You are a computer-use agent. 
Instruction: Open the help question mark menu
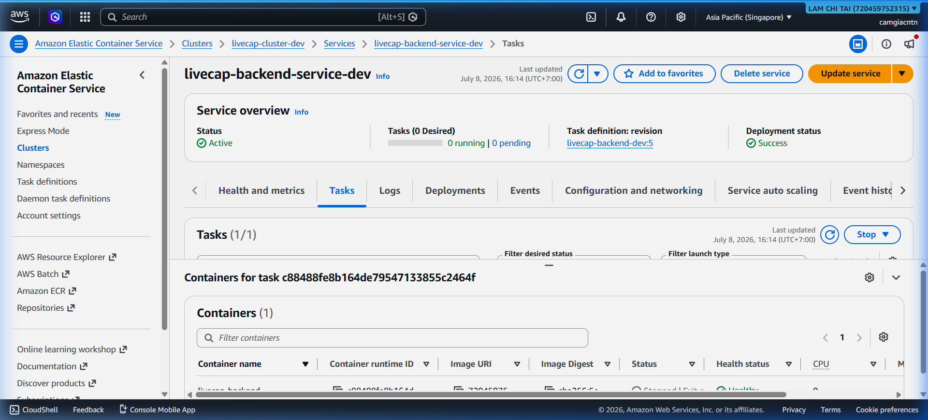click(651, 17)
